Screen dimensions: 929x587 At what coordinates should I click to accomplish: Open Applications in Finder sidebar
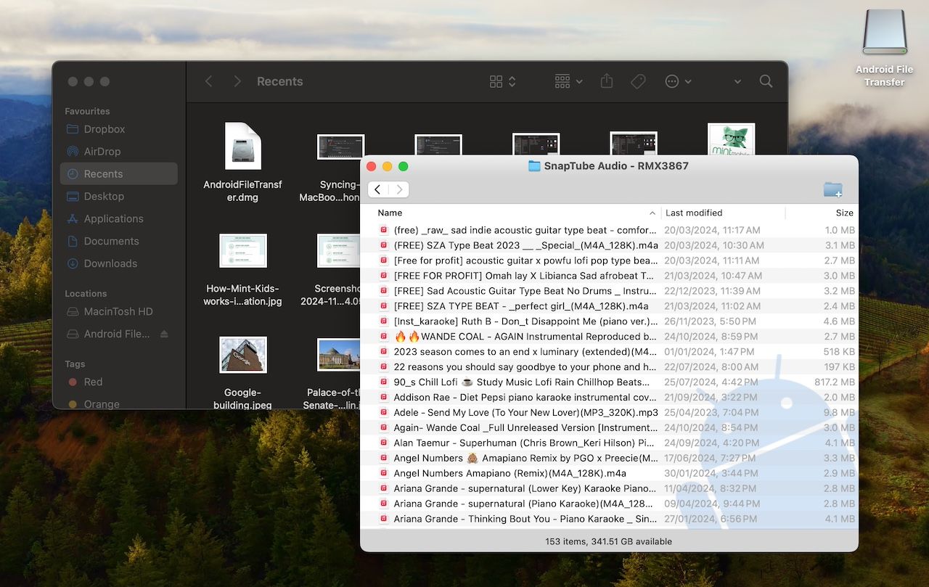119,219
